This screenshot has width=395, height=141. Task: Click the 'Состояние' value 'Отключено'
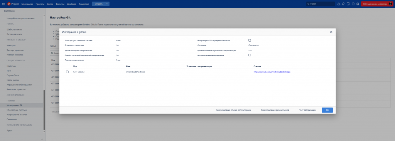click(x=254, y=45)
